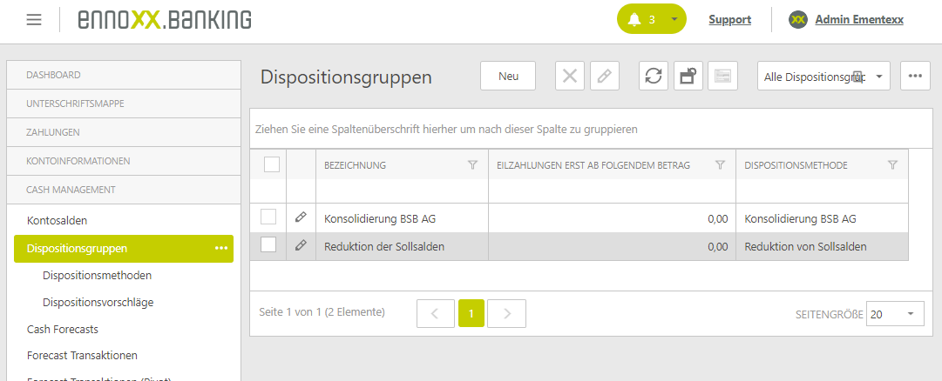Go to page 1 in pagination
942x381 pixels.
point(471,313)
